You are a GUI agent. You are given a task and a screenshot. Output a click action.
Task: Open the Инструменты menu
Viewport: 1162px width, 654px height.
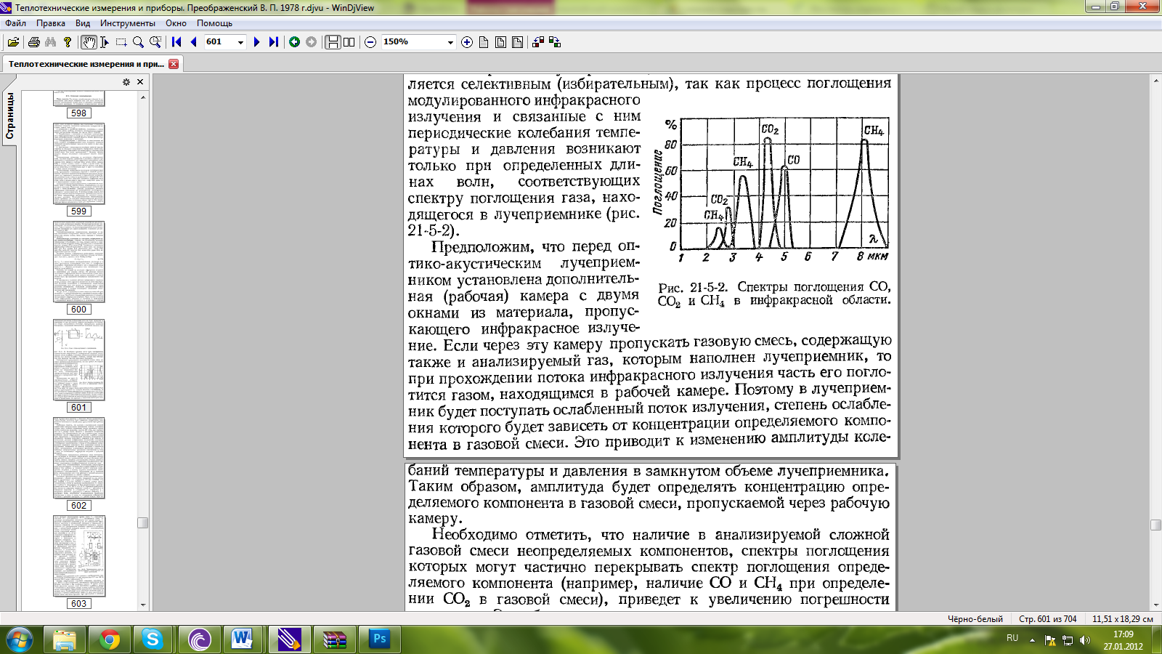coord(128,23)
